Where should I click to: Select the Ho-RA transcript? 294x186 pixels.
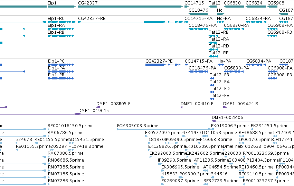(x=220, y=22)
